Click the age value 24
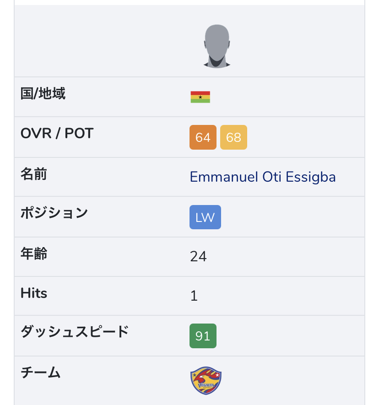Viewport: 379px width, 405px height. [198, 256]
